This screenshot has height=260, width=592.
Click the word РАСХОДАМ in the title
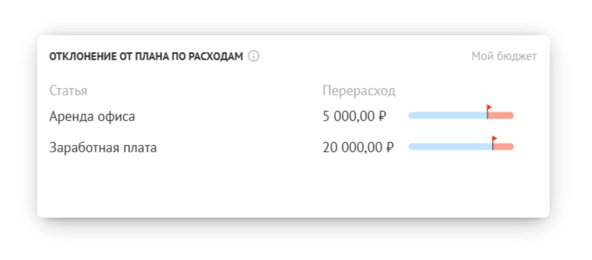click(x=215, y=56)
